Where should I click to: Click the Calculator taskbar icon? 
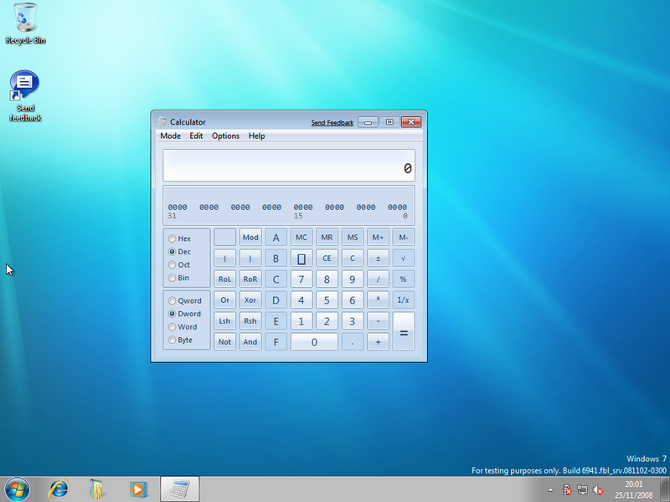click(x=178, y=489)
